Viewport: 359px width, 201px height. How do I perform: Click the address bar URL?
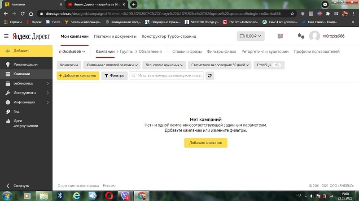[x=163, y=14]
